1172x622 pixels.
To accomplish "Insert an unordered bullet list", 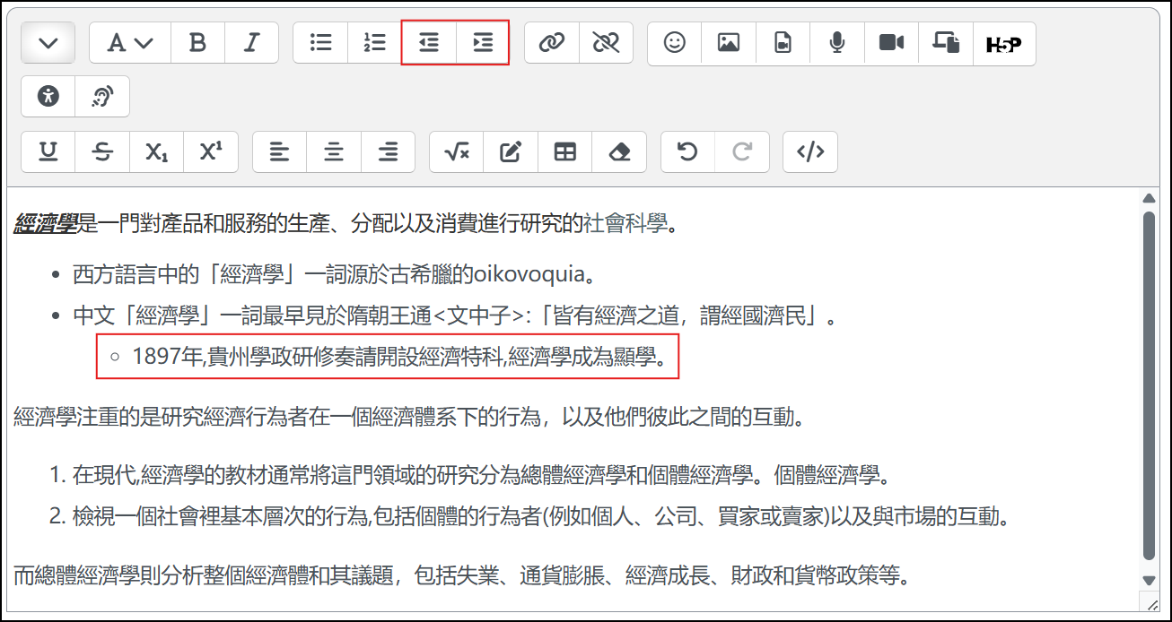I will point(320,43).
